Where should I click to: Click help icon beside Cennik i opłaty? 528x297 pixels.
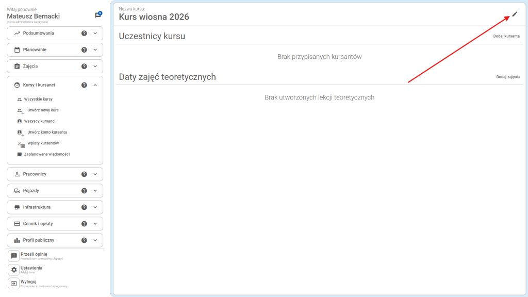pos(84,224)
